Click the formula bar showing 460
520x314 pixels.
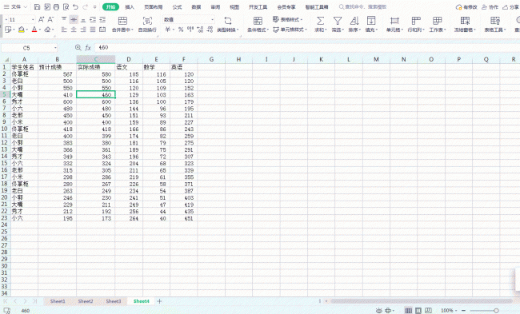pyautogui.click(x=307, y=48)
